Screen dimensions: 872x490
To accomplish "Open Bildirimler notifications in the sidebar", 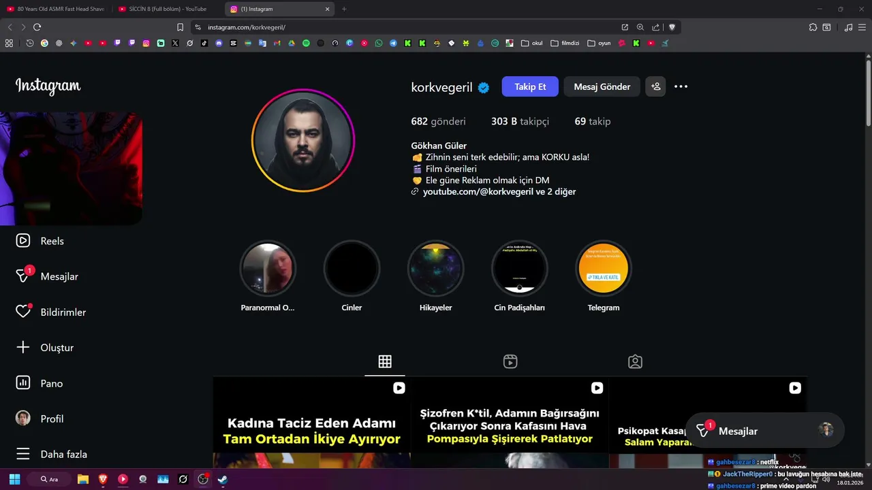I will click(51, 312).
